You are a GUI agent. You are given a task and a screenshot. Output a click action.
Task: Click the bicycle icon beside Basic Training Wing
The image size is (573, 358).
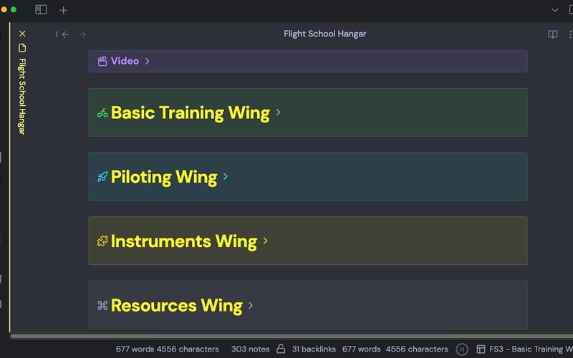pos(102,113)
